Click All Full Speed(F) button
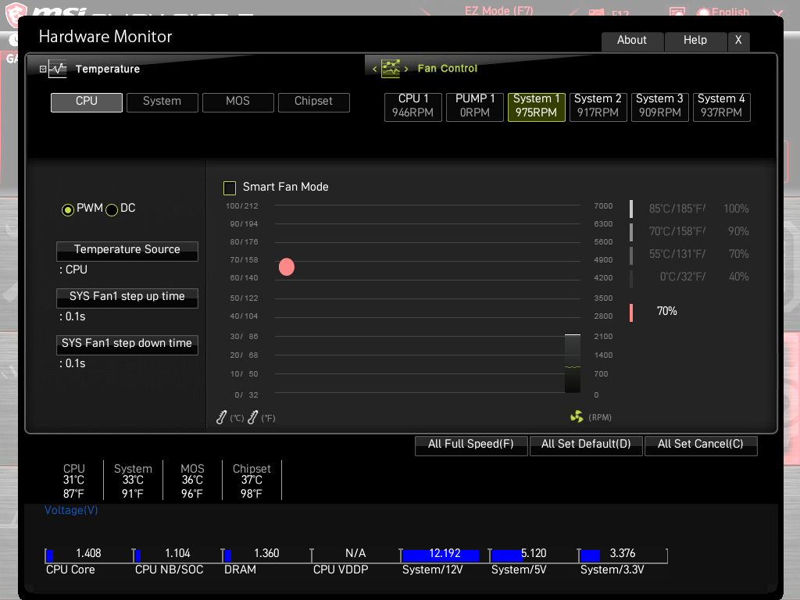This screenshot has width=800, height=600. tap(471, 445)
